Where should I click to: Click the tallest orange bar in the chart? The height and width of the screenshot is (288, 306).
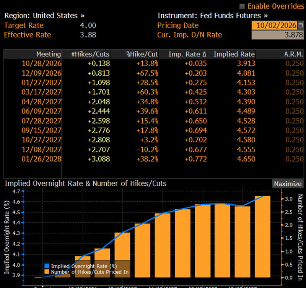tap(262, 237)
